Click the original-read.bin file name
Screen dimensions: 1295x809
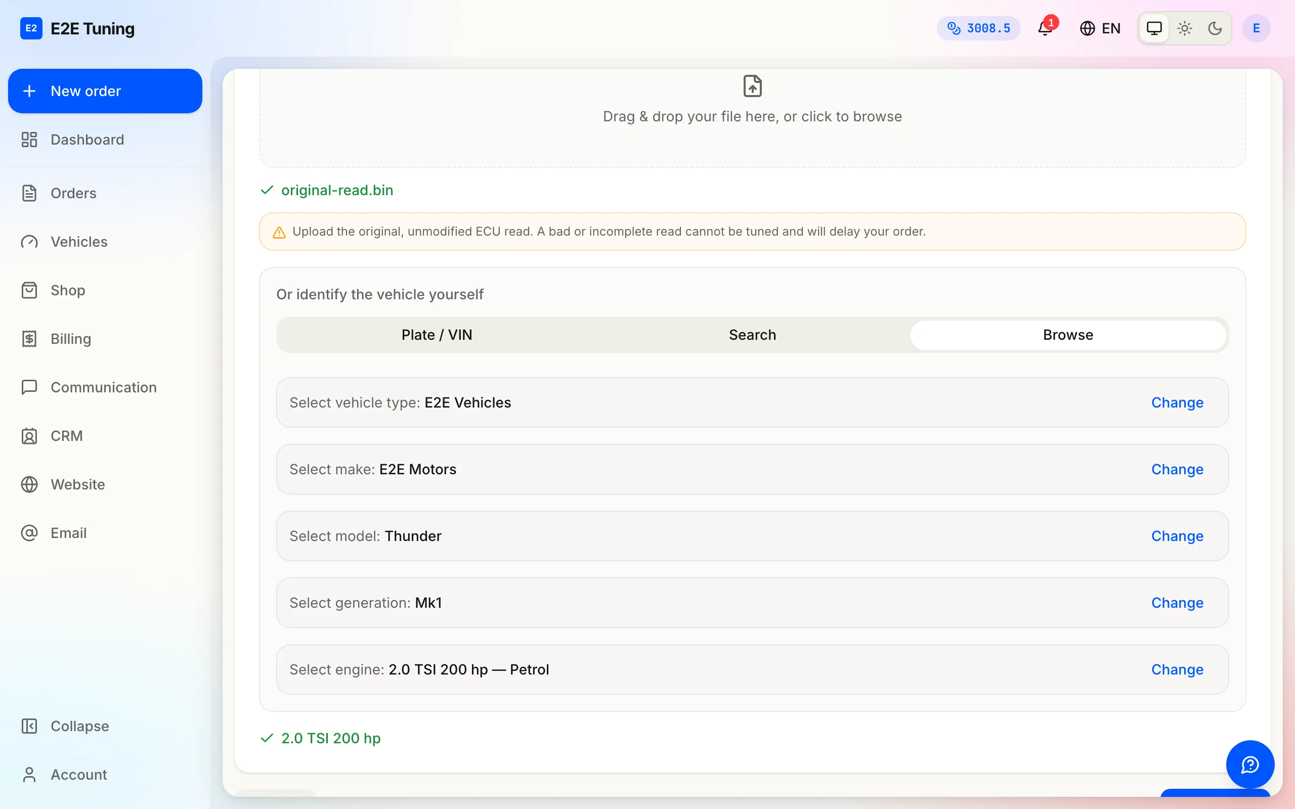point(337,191)
